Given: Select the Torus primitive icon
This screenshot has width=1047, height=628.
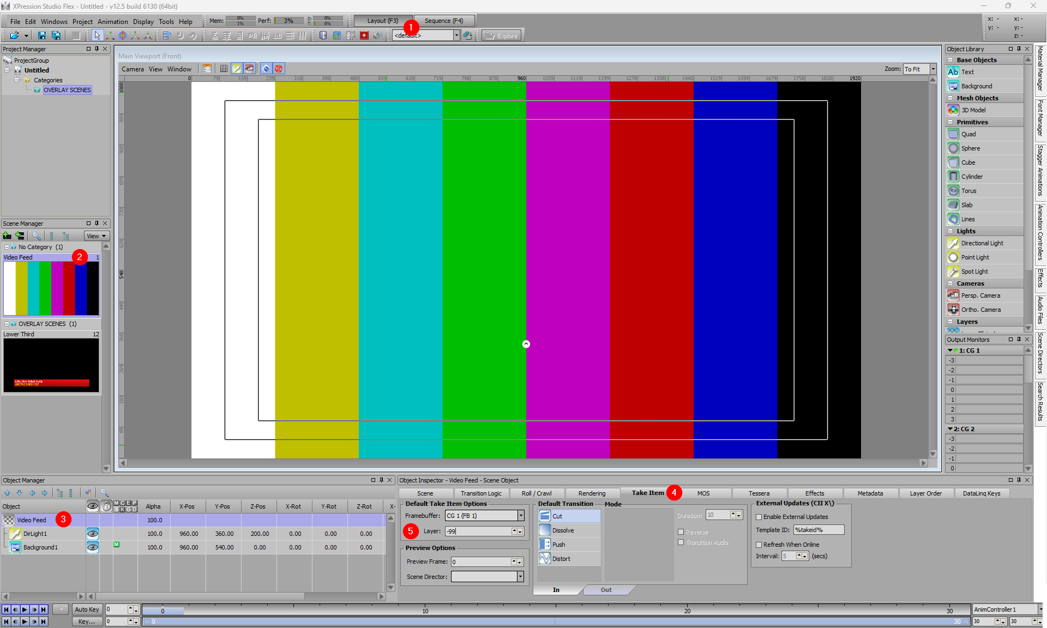Looking at the screenshot, I should pos(953,191).
